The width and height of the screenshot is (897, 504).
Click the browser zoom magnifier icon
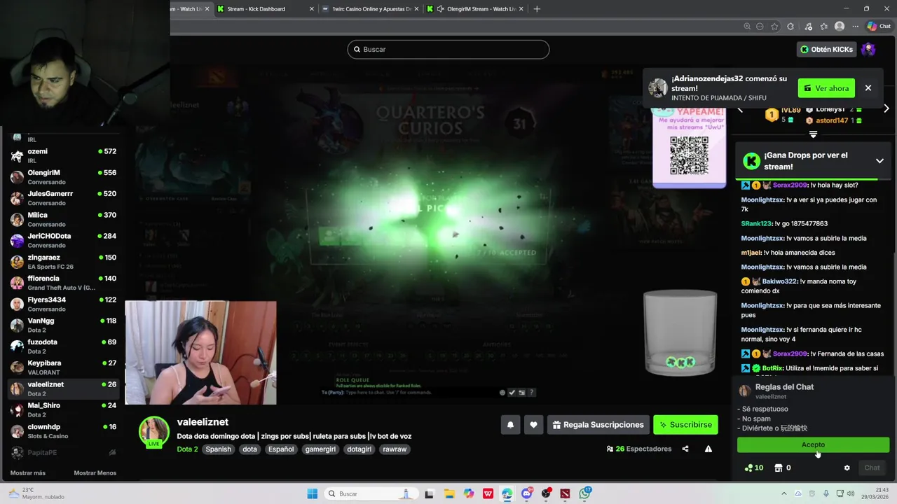tap(747, 27)
